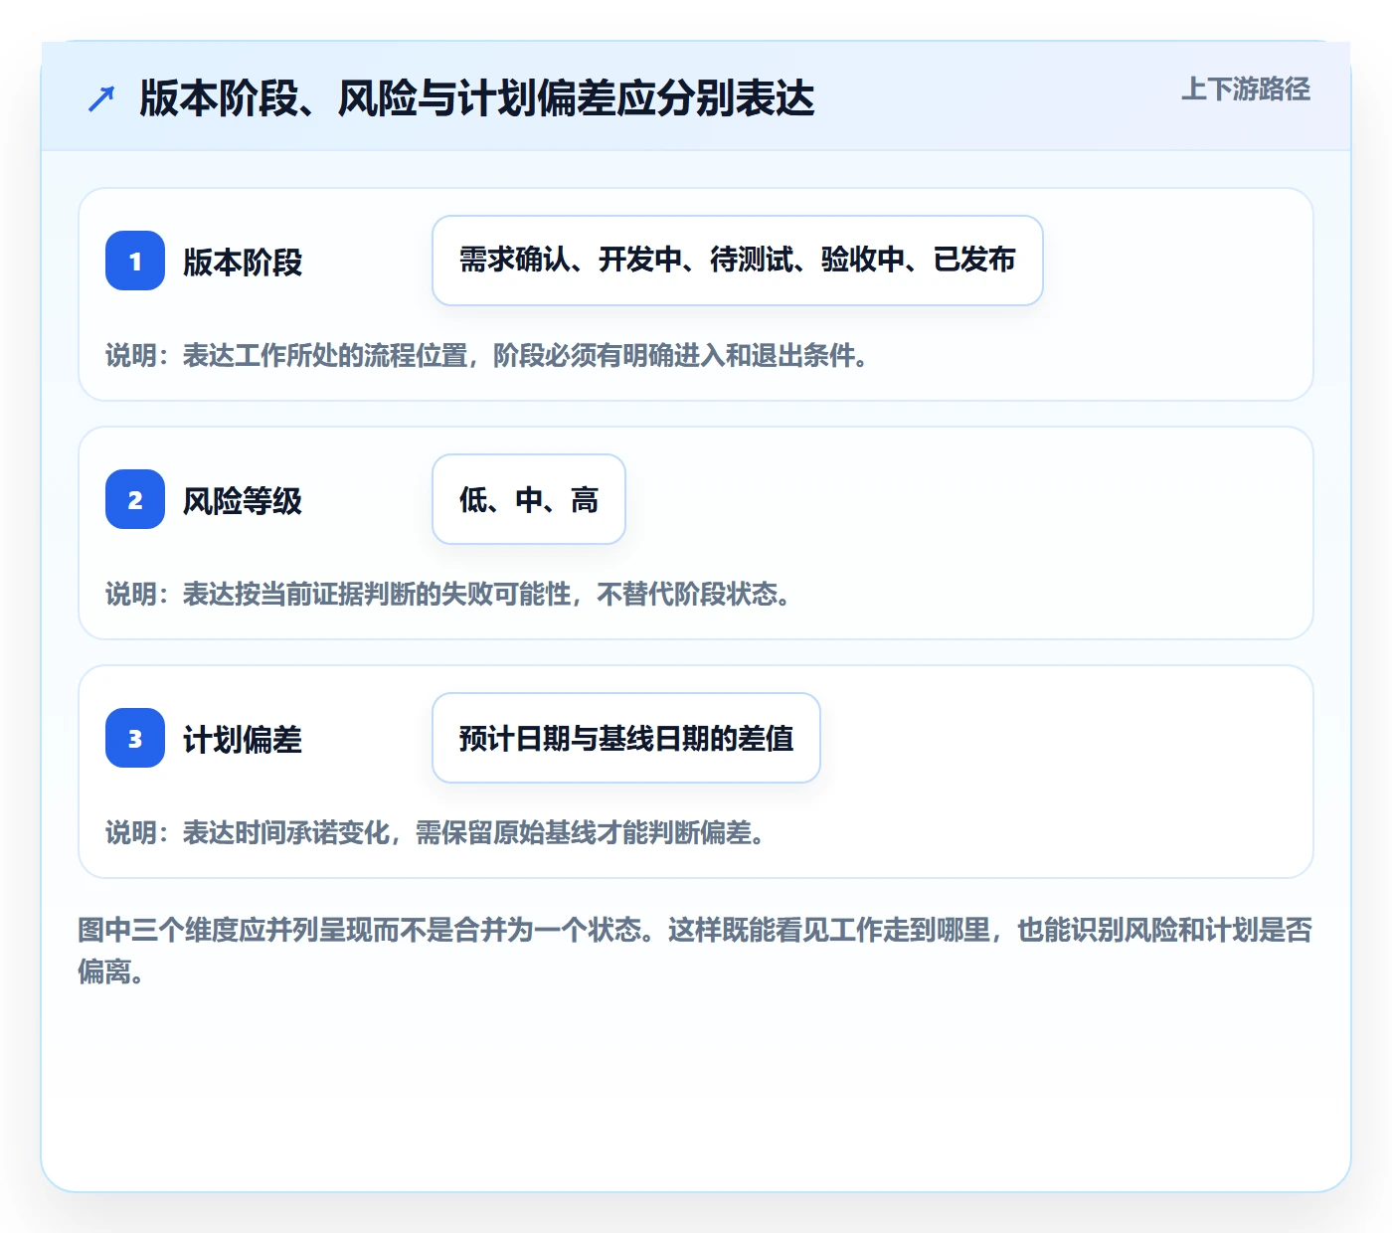The image size is (1392, 1233).
Task: Click the title 版本阶段、风险与计划偏差应分别表达
Action: 476,98
